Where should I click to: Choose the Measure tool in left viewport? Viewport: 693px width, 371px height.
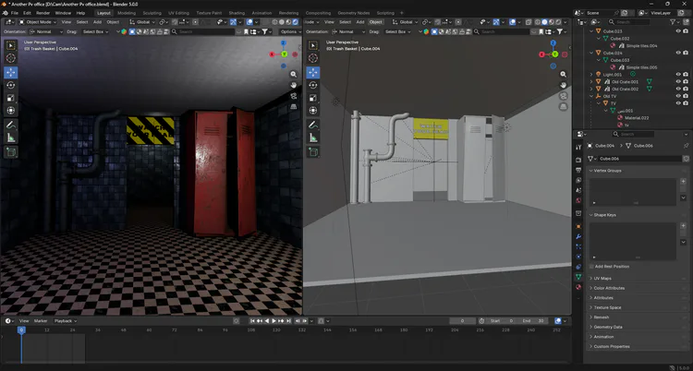pos(11,138)
